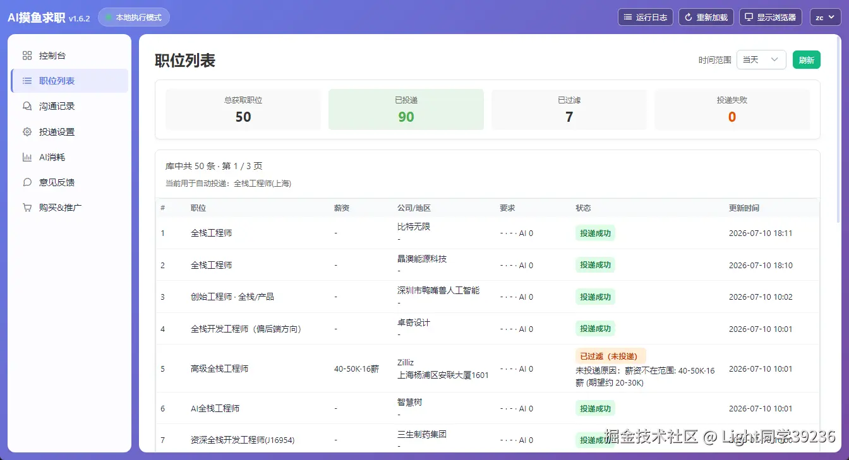
Task: Click the 已过滤 7 stat card
Action: coord(569,110)
